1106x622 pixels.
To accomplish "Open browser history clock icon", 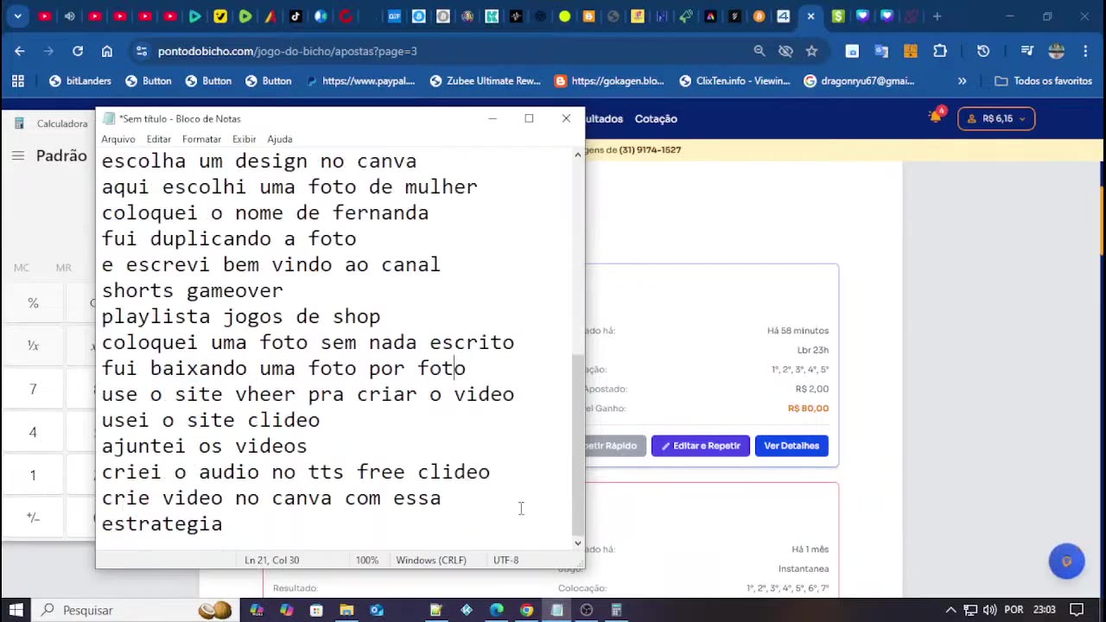I will coord(983,51).
